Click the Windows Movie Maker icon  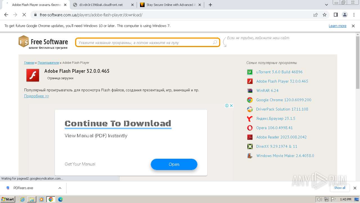(x=250, y=156)
